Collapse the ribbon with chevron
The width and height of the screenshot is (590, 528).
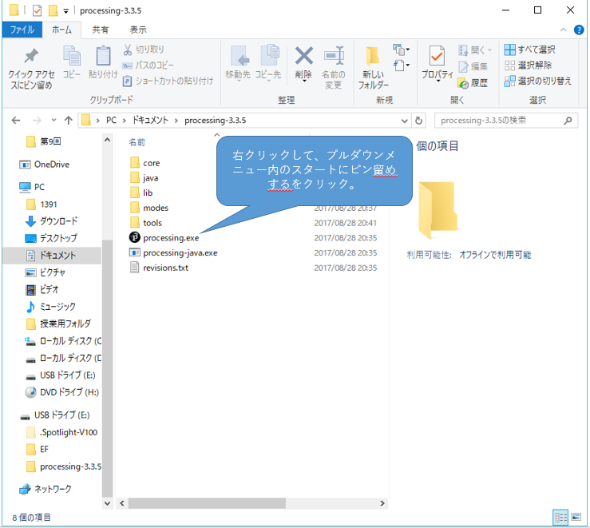564,30
